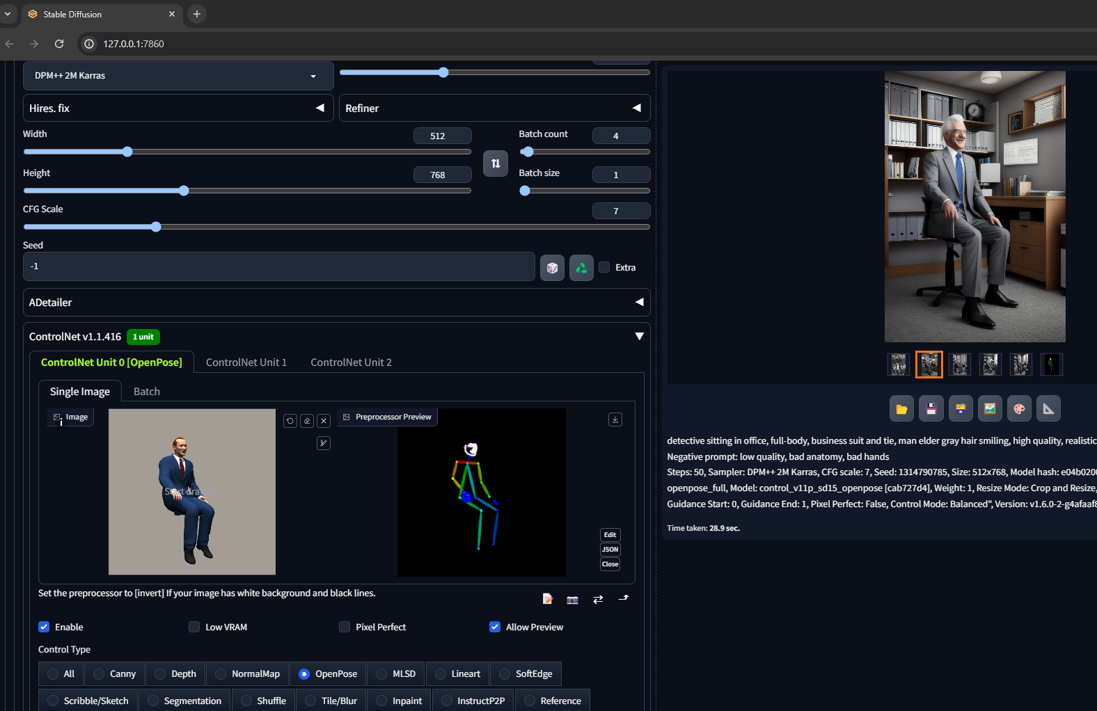The width and height of the screenshot is (1097, 711).
Task: Disable the Allow Preview checkbox
Action: click(495, 627)
